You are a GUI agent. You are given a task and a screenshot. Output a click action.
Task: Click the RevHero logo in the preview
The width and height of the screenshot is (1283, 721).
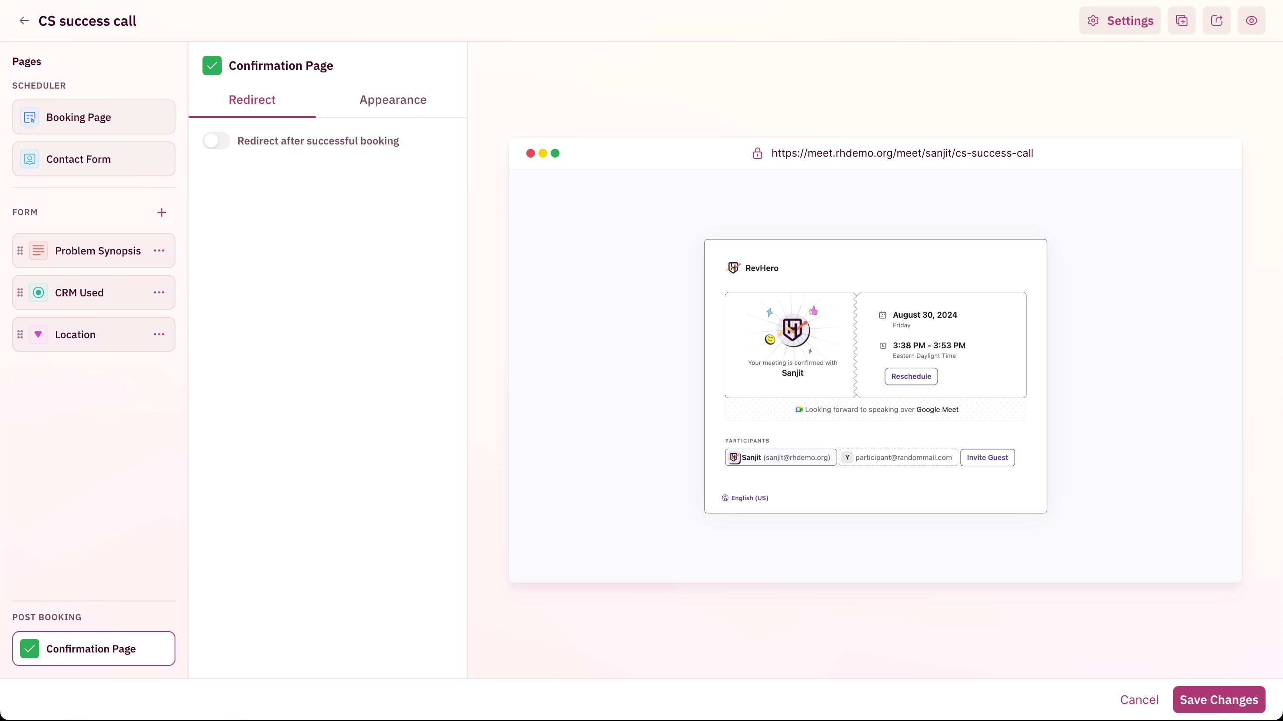(x=734, y=268)
